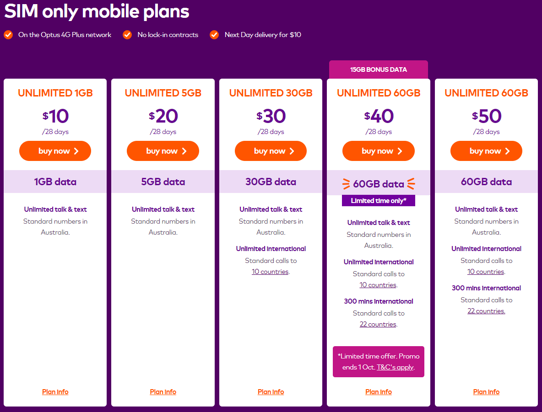Click the checkmark icon beside Next Day delivery
This screenshot has height=412, width=542.
(x=214, y=35)
